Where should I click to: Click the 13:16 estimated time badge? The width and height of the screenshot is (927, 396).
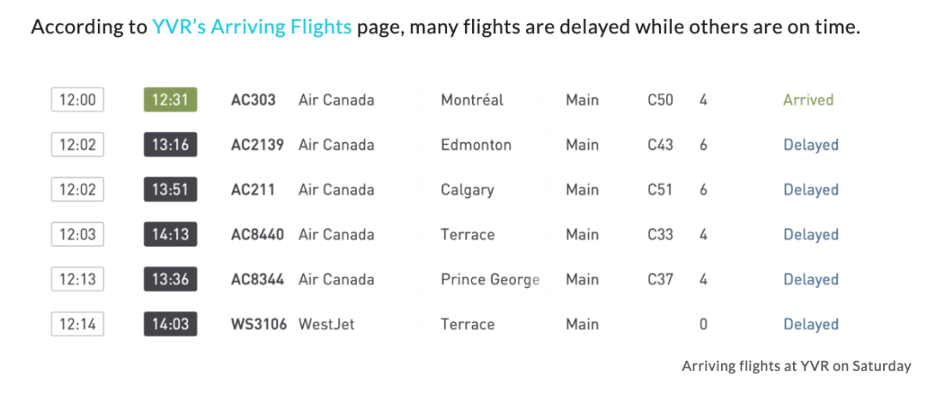pos(170,145)
